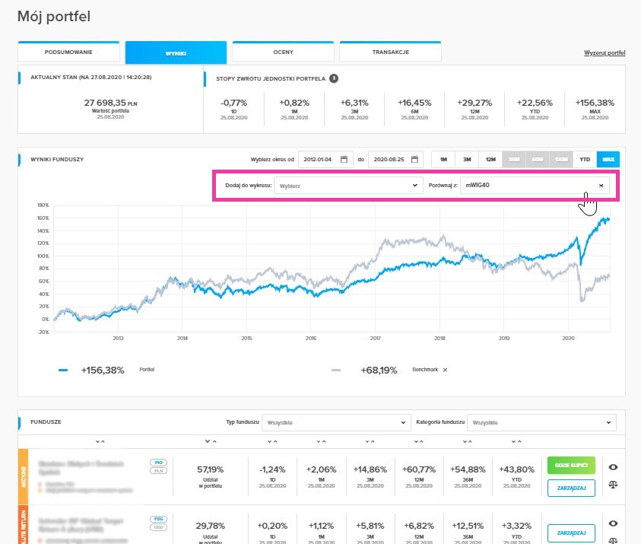Sort funds by 1D column arrows
This screenshot has width=641, height=544.
(272, 441)
